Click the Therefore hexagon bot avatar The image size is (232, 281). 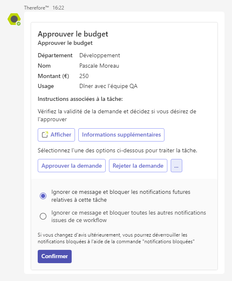pos(14,19)
